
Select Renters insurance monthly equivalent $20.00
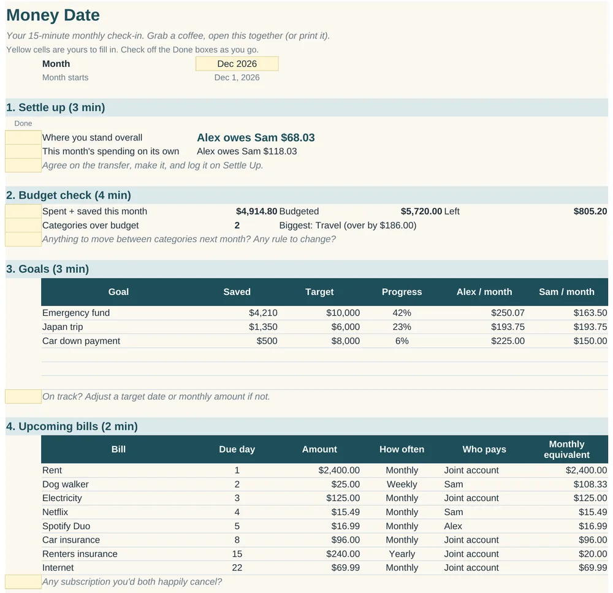pyautogui.click(x=593, y=554)
